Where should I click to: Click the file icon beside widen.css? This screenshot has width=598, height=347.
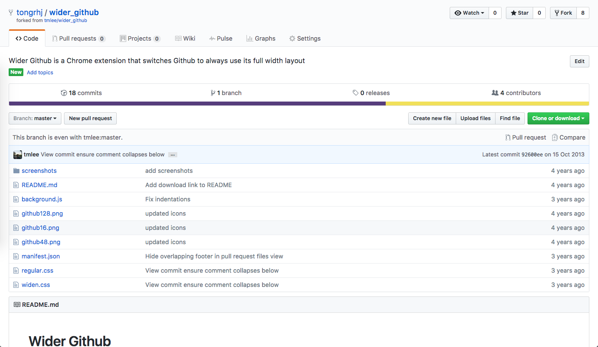point(16,285)
